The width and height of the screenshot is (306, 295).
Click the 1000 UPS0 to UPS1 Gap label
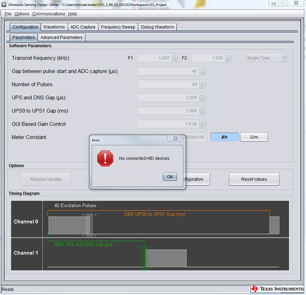tap(155, 214)
